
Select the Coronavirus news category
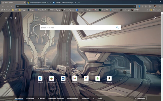tap(30, 98)
